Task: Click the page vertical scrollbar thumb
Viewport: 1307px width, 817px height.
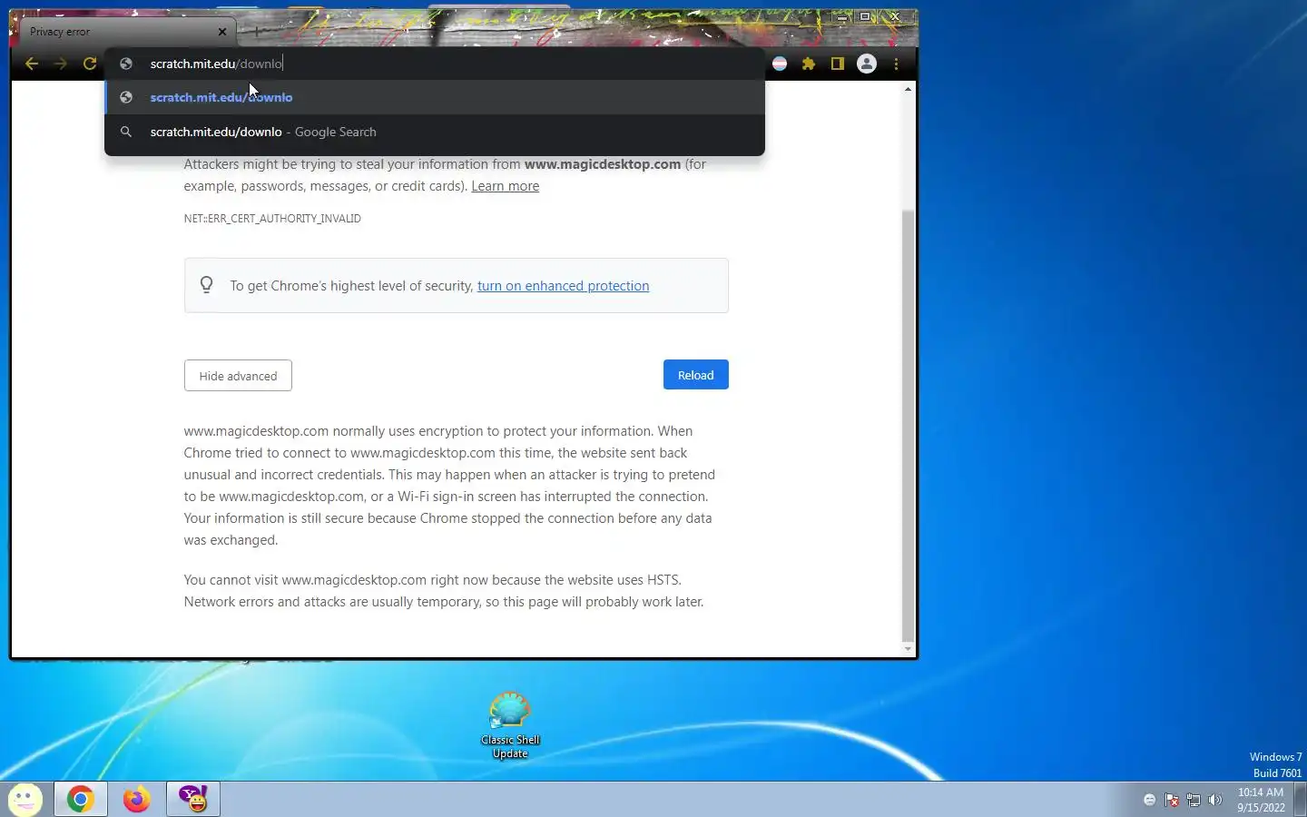Action: point(908,425)
